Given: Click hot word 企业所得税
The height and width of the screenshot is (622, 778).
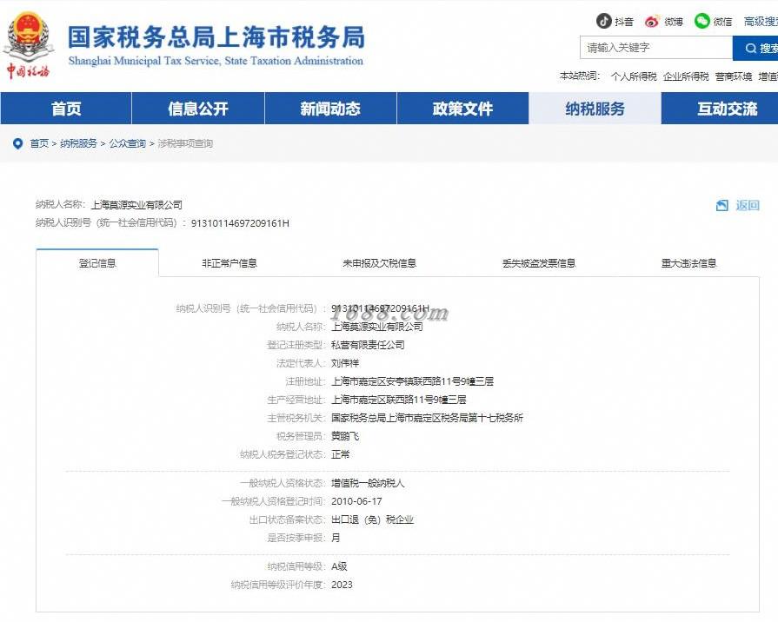Looking at the screenshot, I should pos(686,76).
